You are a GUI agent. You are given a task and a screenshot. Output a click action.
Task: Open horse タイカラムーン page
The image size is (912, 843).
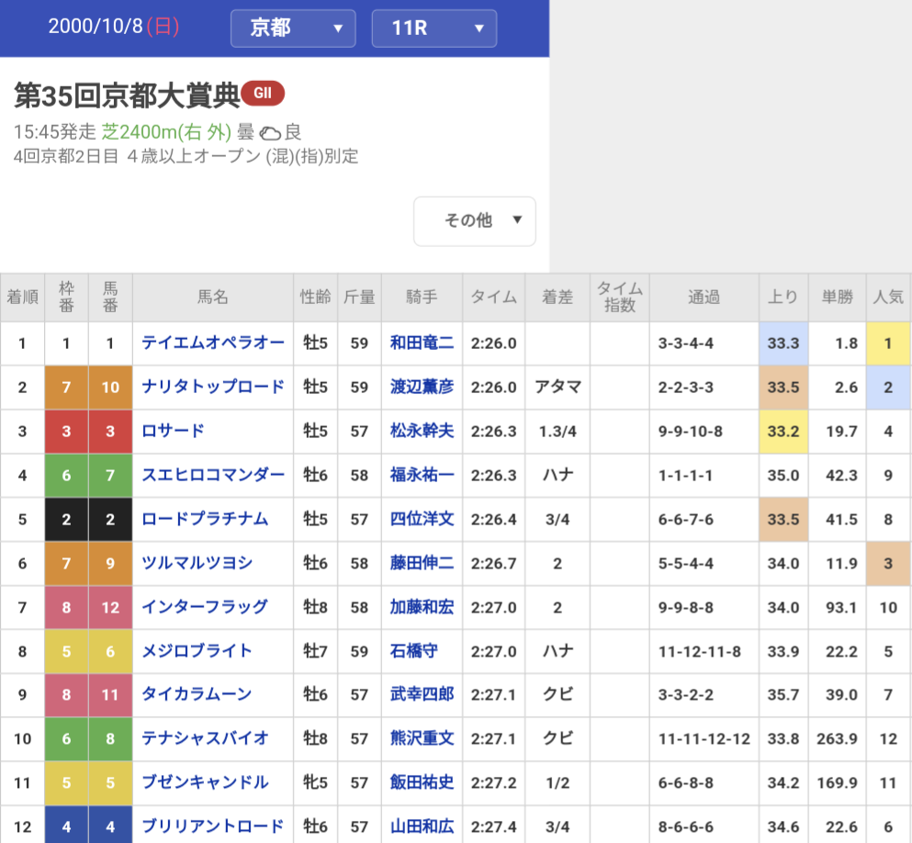pos(197,694)
